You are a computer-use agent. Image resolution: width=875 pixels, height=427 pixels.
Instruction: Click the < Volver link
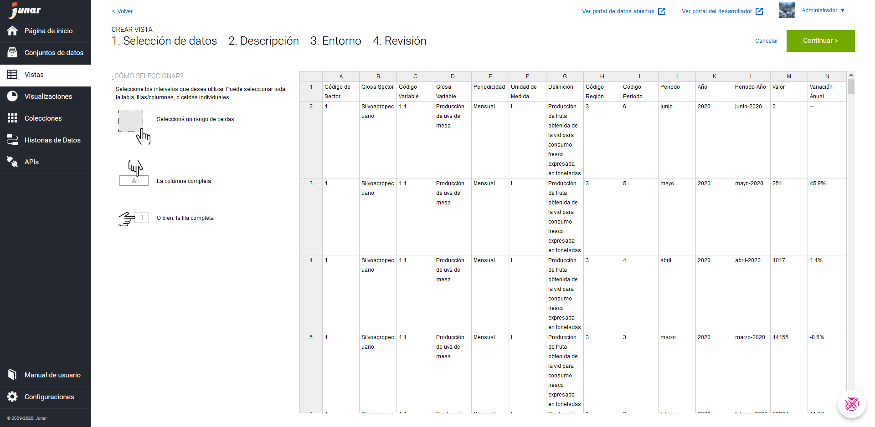(122, 11)
